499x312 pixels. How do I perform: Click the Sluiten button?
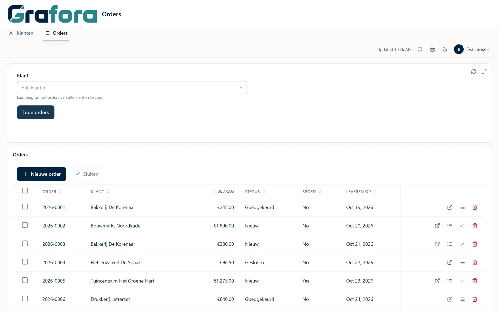pyautogui.click(x=87, y=174)
